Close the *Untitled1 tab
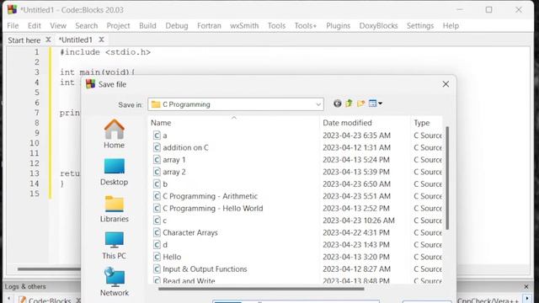 tap(101, 40)
